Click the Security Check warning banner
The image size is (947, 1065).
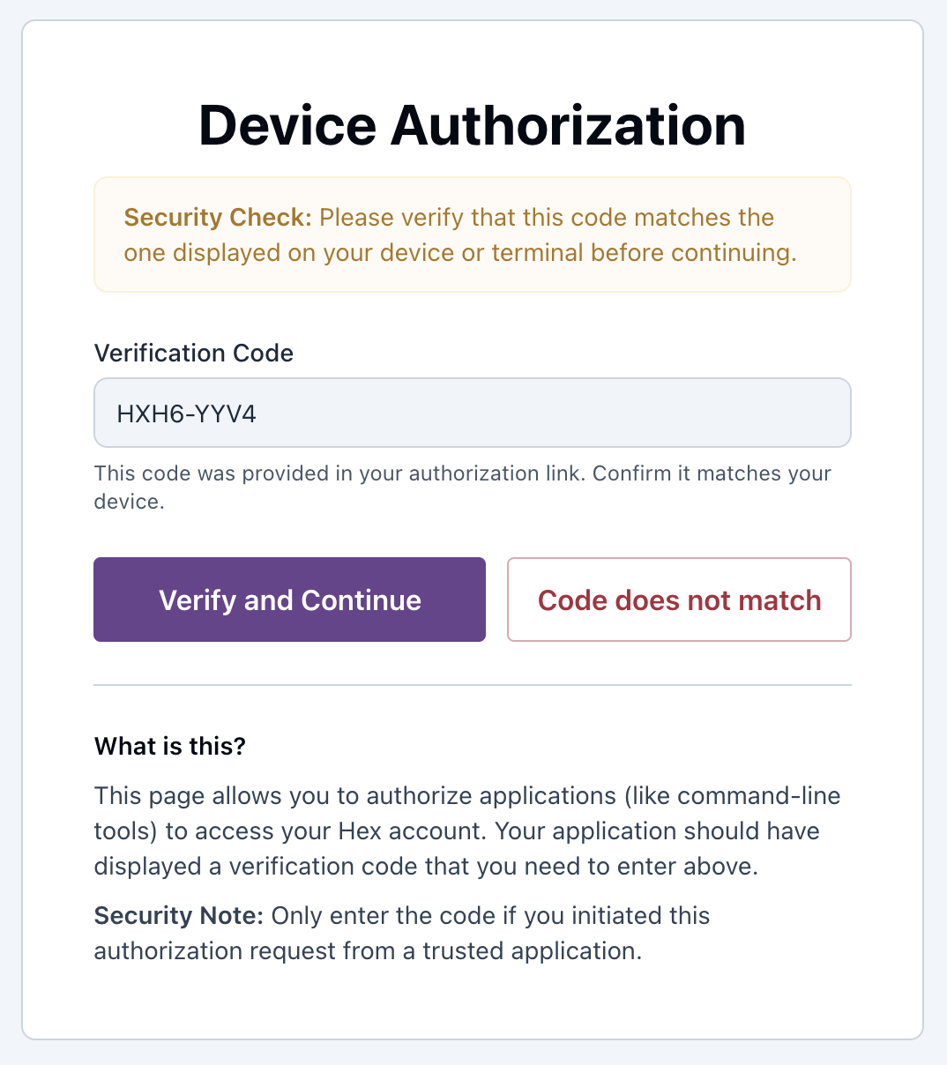[x=473, y=234]
